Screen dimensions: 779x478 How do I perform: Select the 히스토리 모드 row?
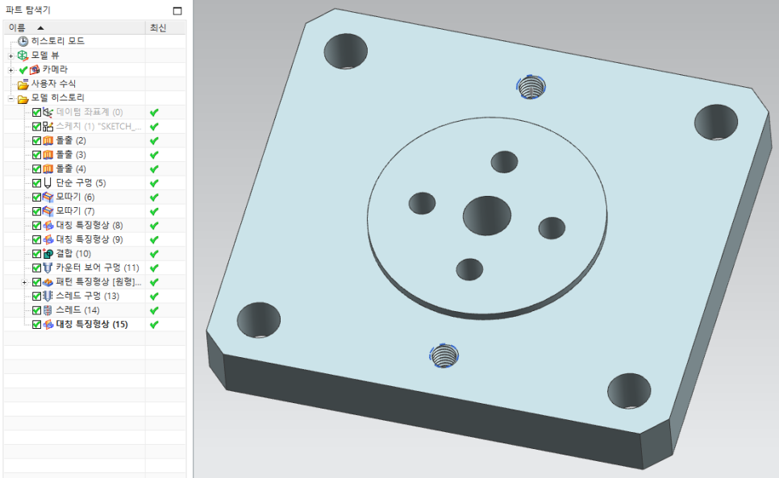(x=94, y=41)
